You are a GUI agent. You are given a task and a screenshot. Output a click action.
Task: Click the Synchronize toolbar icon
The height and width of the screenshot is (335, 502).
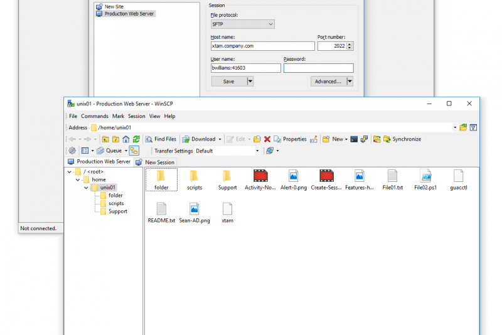pyautogui.click(x=402, y=139)
